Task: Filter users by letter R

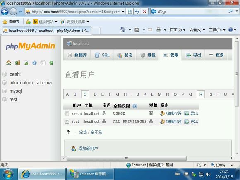Action: (201, 94)
